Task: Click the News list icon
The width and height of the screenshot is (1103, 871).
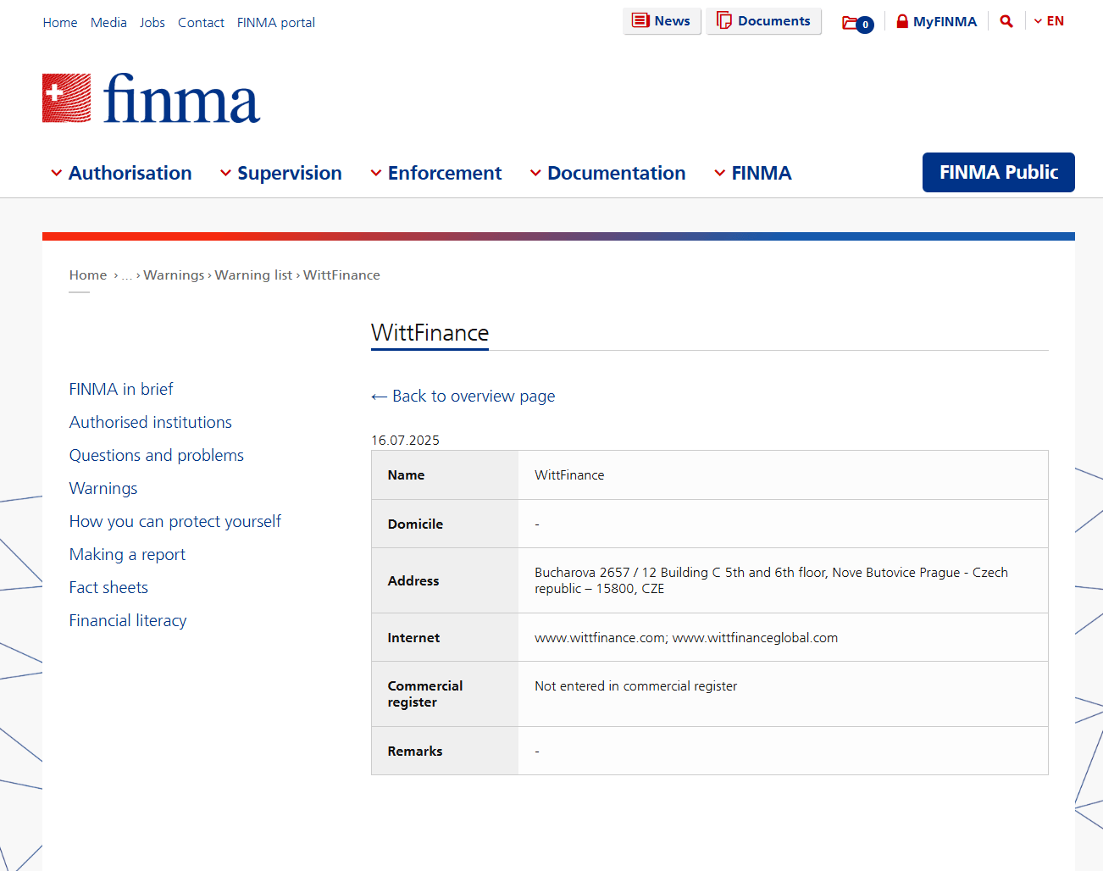Action: (x=641, y=20)
